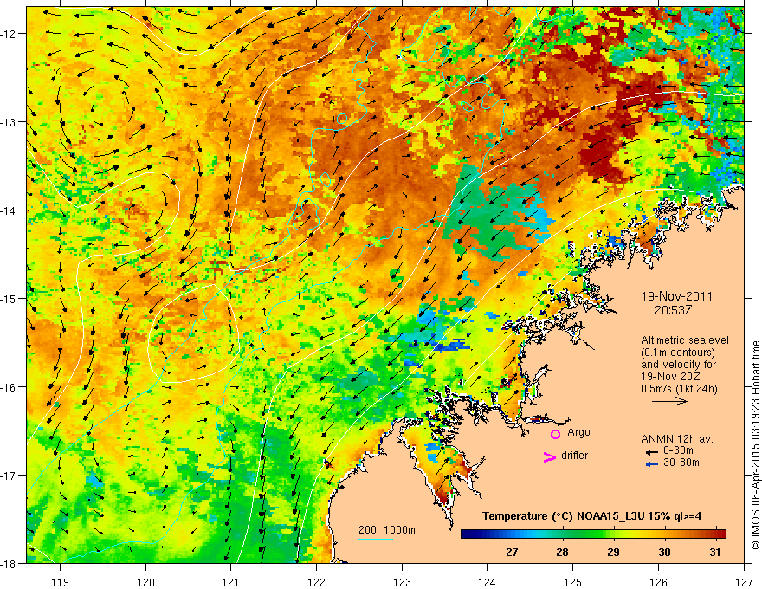Click the magenta Argo circle legend marker
Viewport: 762px width, 589px height.
pos(555,434)
